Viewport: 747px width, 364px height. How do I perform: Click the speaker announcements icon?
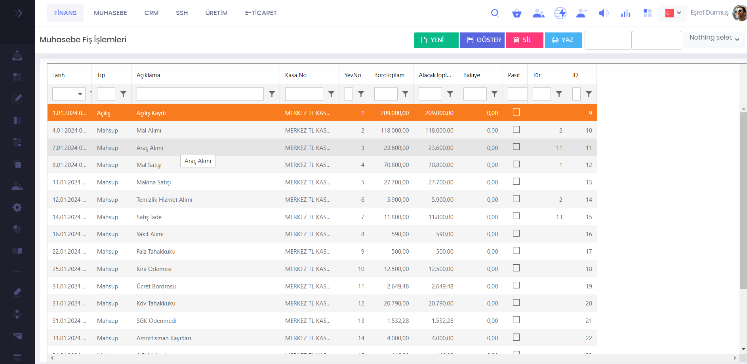pyautogui.click(x=603, y=13)
